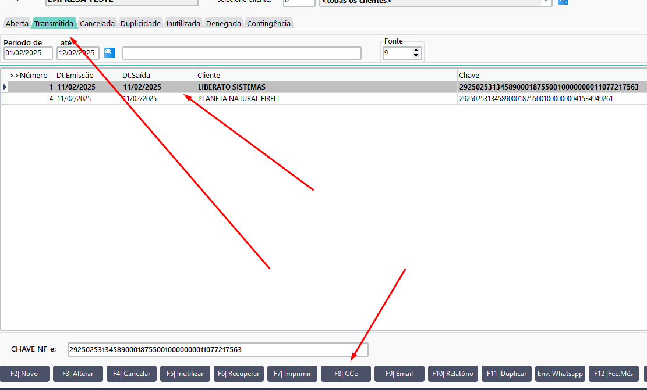Open the Cancelada tab
Viewport: 647px width, 390px height.
97,23
